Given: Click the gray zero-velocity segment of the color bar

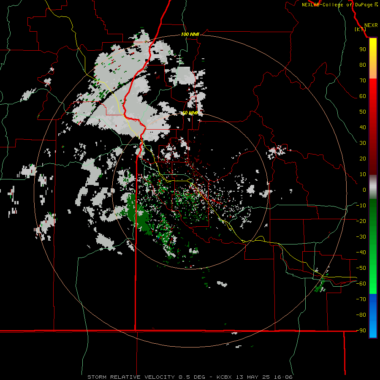Looking at the screenshot, I should tap(373, 188).
